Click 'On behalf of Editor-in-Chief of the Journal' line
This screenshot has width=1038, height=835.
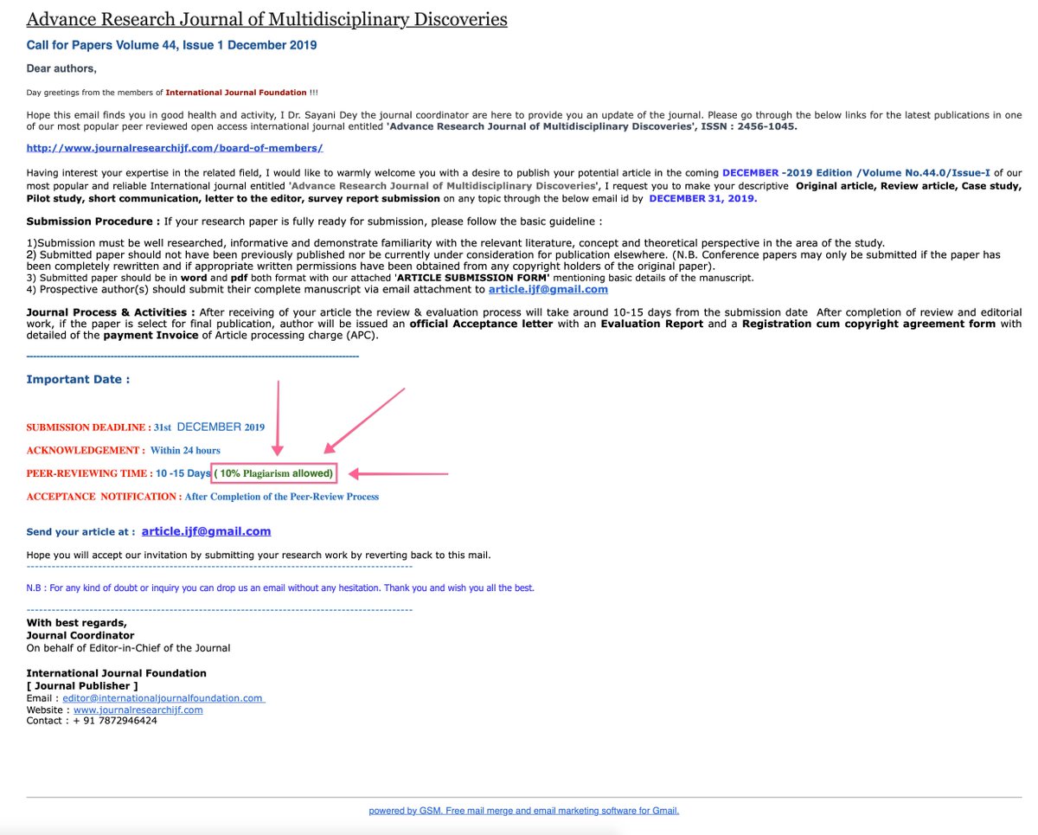[x=129, y=647]
